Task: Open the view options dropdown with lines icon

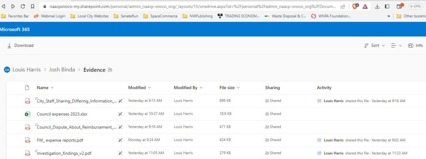Action: [x=396, y=46]
